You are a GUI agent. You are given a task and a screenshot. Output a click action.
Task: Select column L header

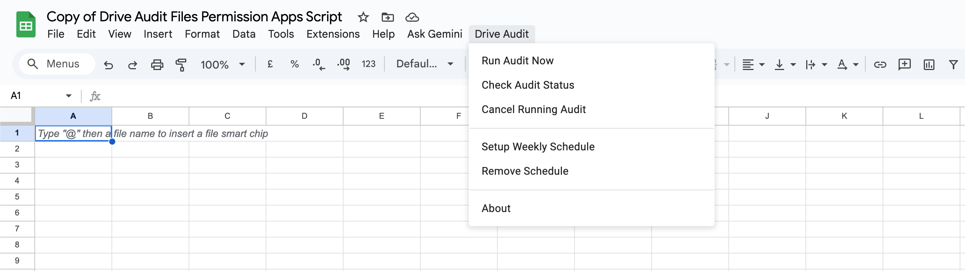pyautogui.click(x=921, y=116)
